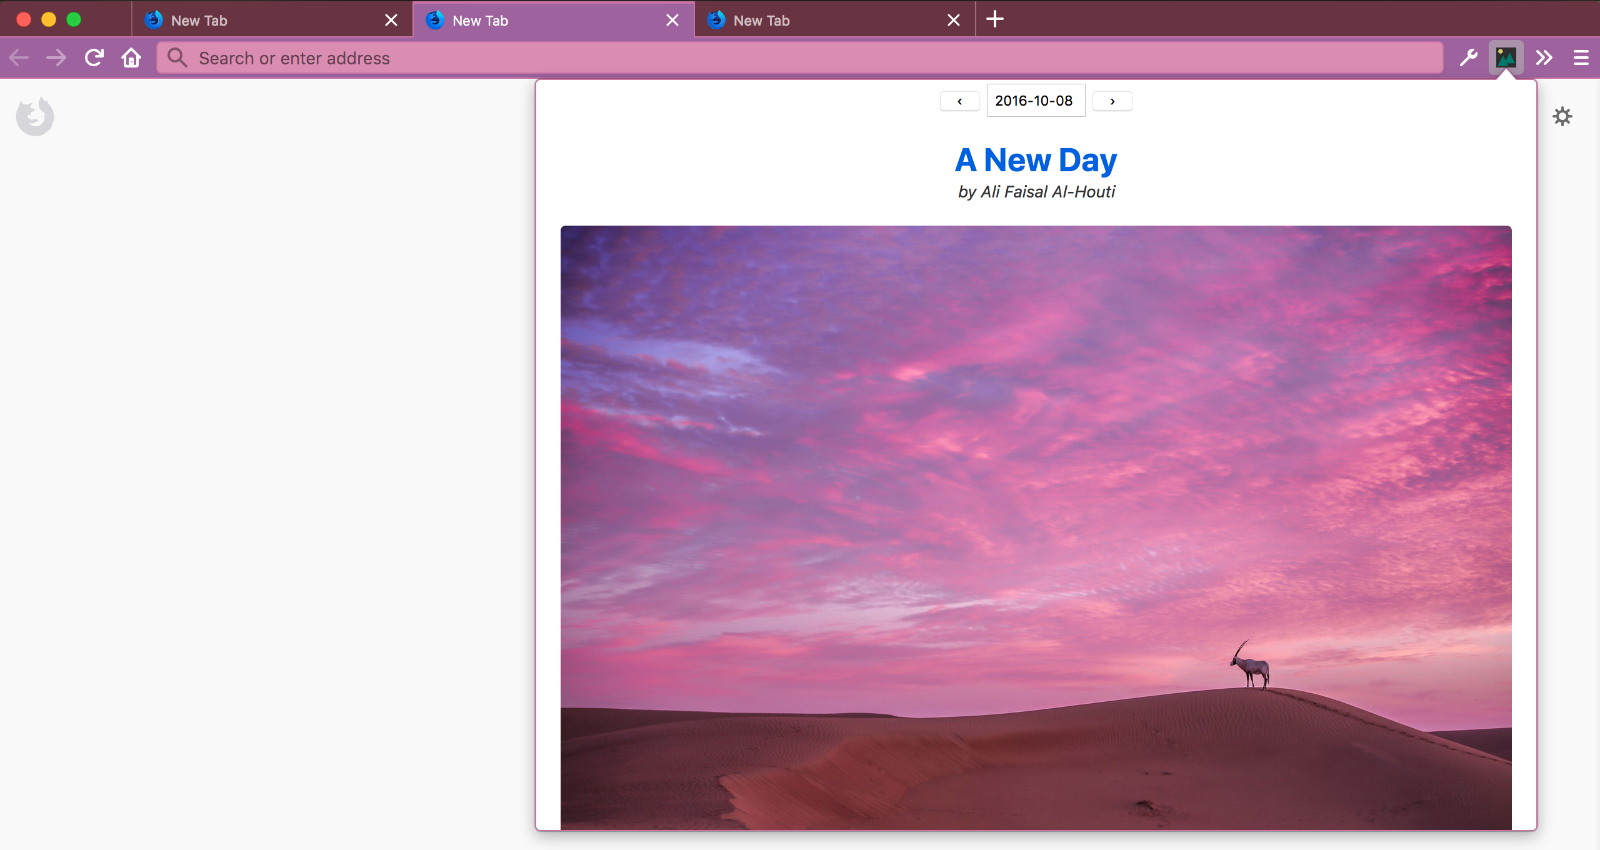Toggle the photo extension toolbar icon

pos(1506,58)
